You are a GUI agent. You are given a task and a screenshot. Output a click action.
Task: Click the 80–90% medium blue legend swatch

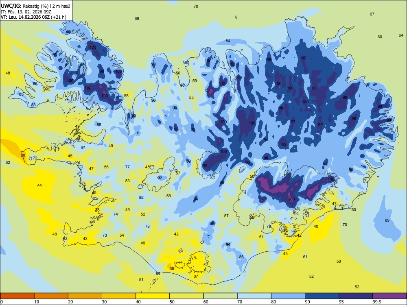tap(288, 296)
